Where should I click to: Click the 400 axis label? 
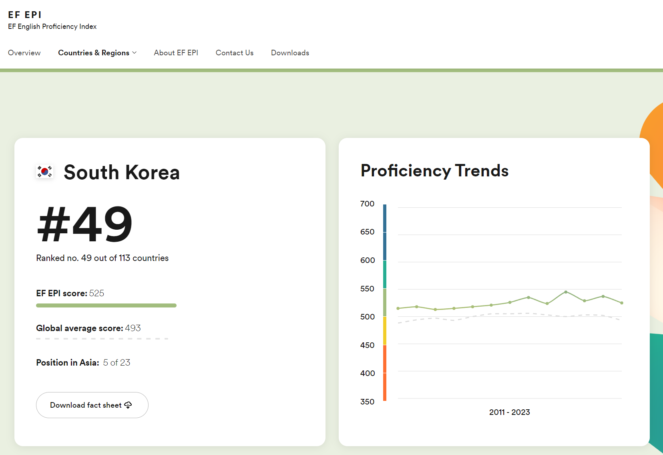(x=367, y=373)
